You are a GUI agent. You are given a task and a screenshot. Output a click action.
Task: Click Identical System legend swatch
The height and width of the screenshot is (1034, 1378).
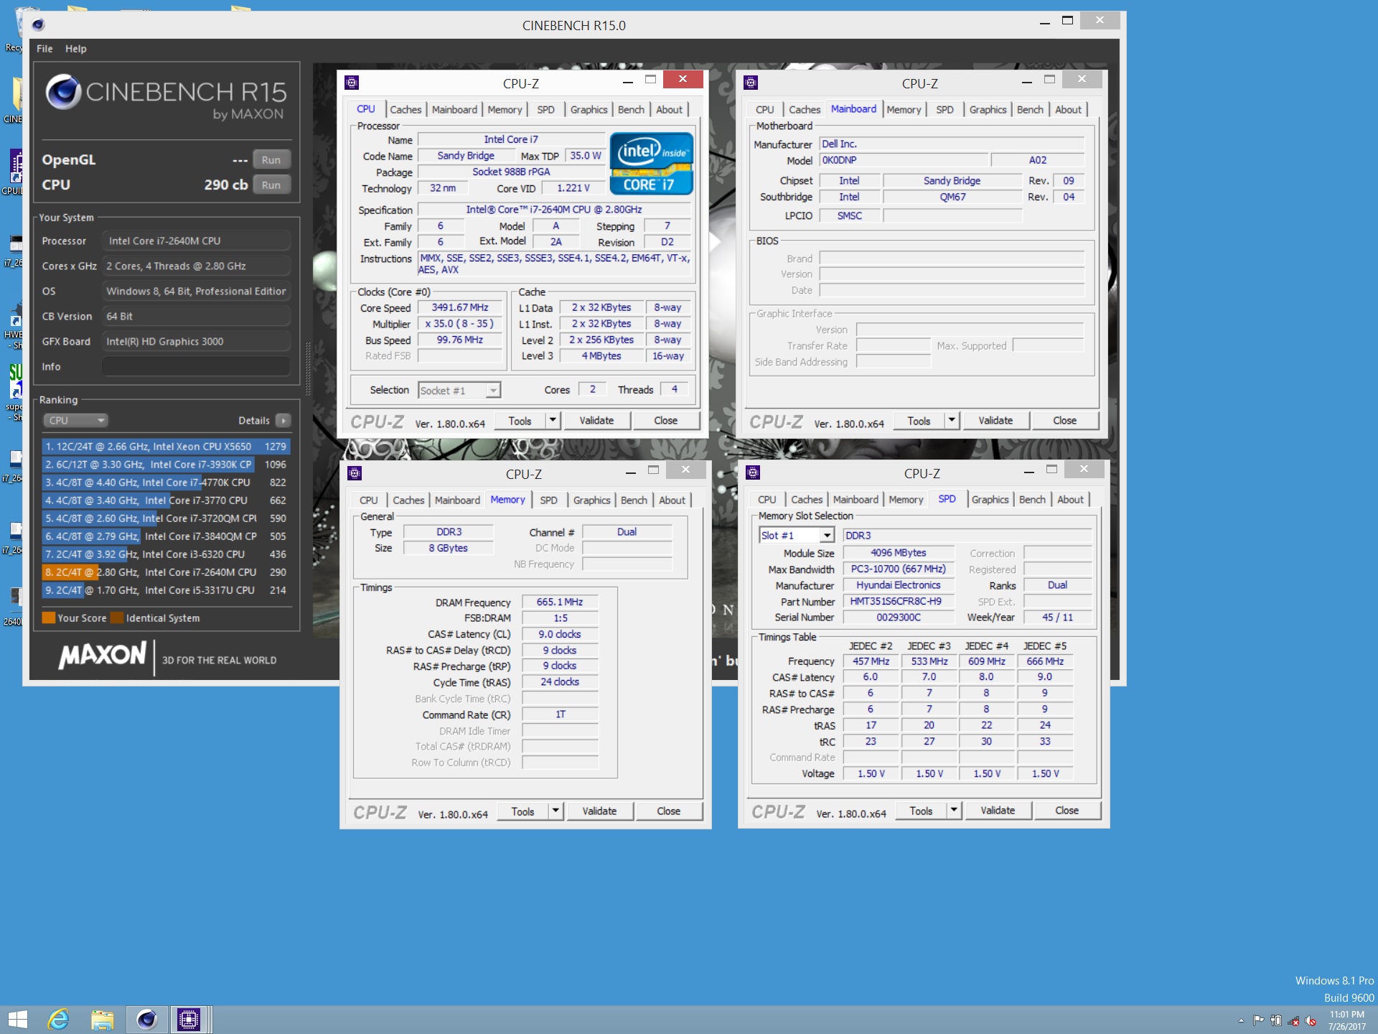coord(116,618)
